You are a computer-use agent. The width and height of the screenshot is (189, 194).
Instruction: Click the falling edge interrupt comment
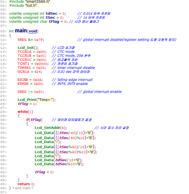(x=72, y=80)
